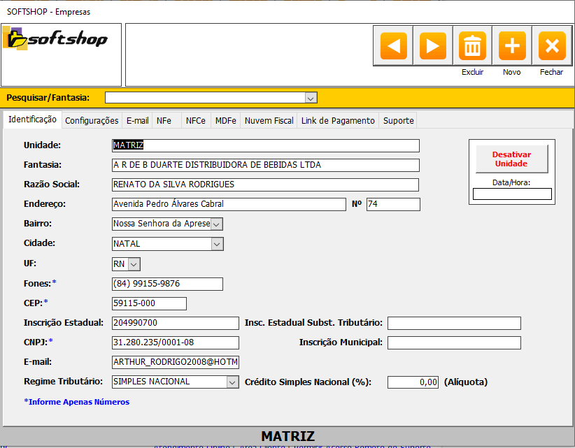Click the Suporte tab
The width and height of the screenshot is (575, 448).
click(x=398, y=121)
